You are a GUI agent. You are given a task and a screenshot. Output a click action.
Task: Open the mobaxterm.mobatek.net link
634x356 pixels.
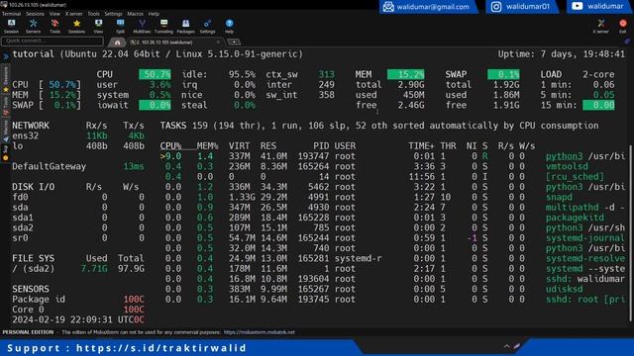pyautogui.click(x=260, y=332)
